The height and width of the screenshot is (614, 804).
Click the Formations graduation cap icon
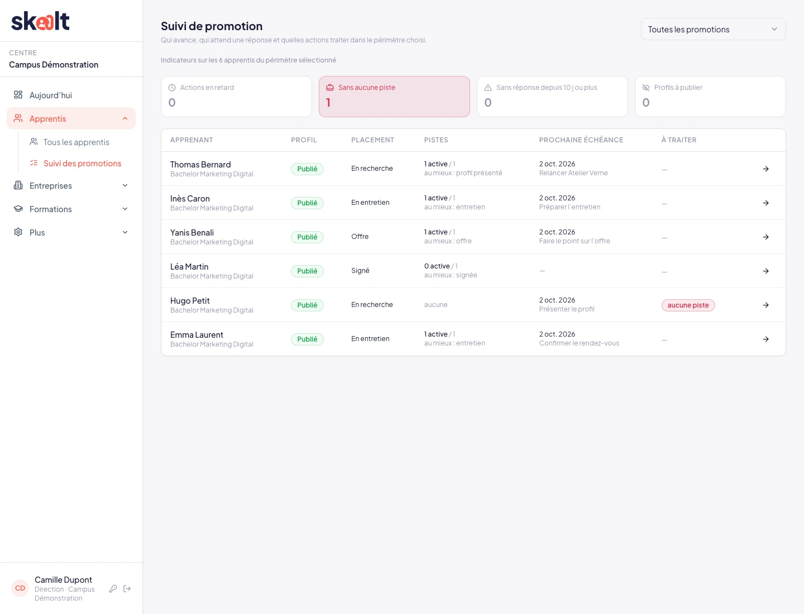pyautogui.click(x=18, y=209)
